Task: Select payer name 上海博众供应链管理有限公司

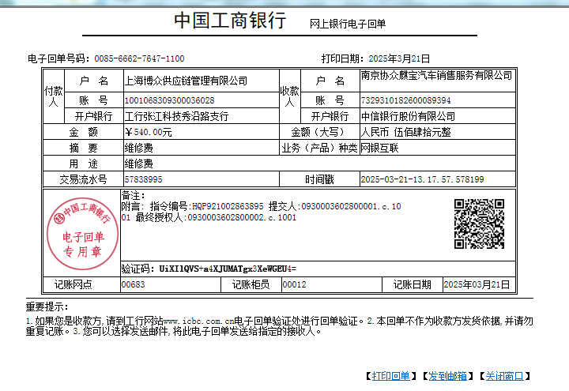Action: [186, 81]
